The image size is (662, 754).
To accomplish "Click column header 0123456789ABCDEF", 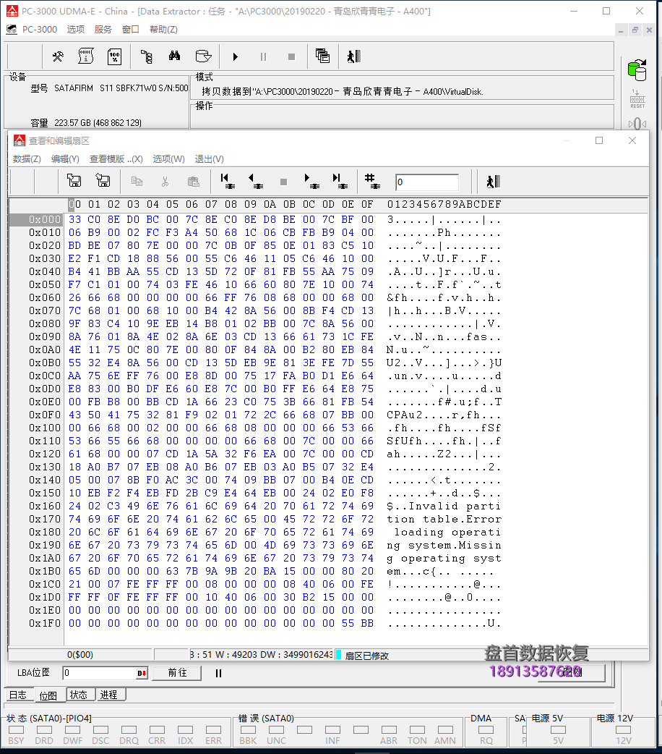I will coord(444,204).
